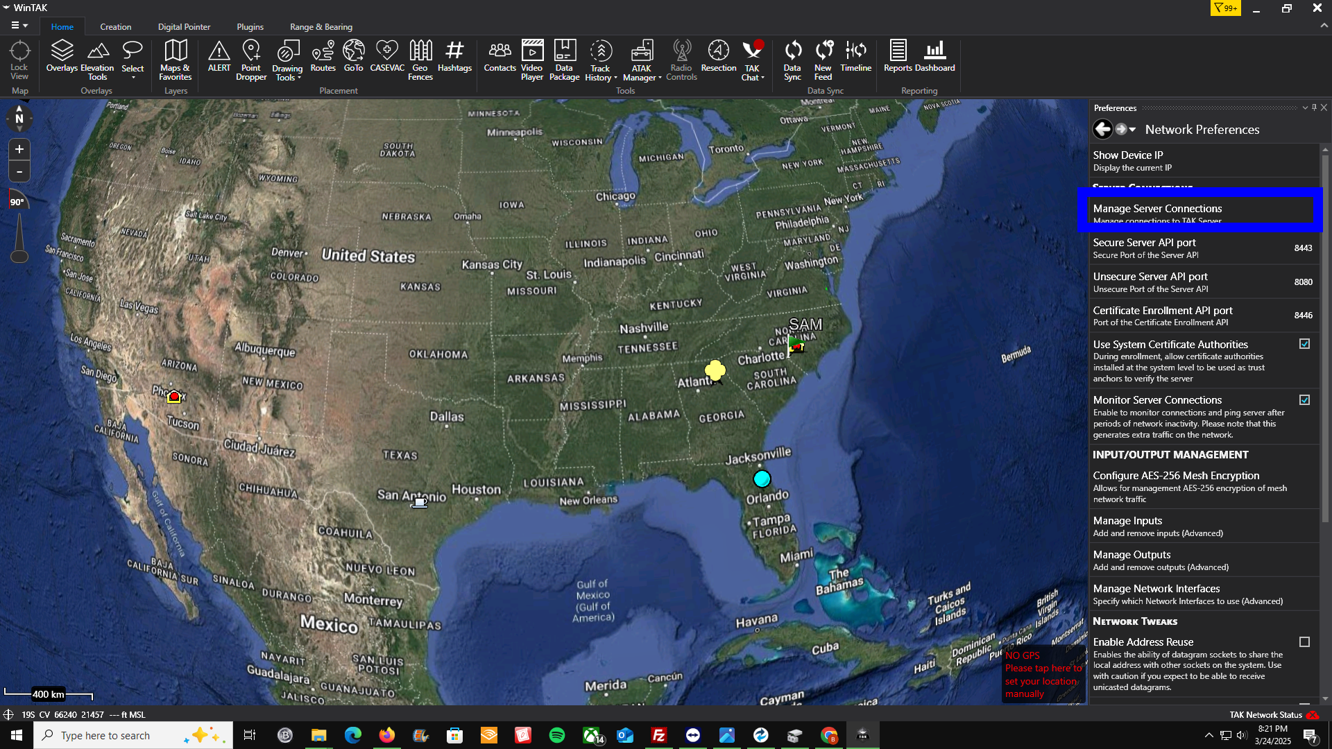
Task: Edit Secure Server API port value
Action: 1303,248
